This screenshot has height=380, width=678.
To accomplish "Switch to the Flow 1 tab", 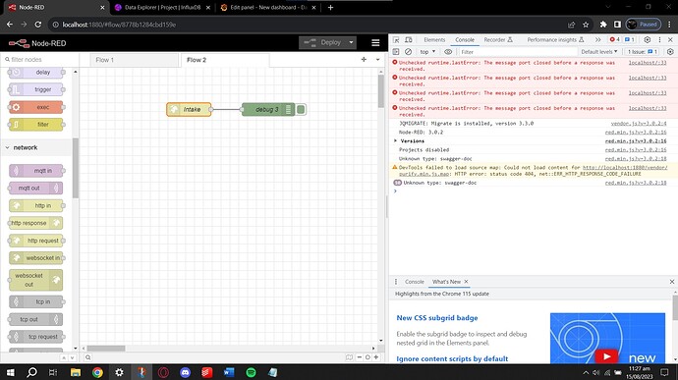I will pos(135,60).
